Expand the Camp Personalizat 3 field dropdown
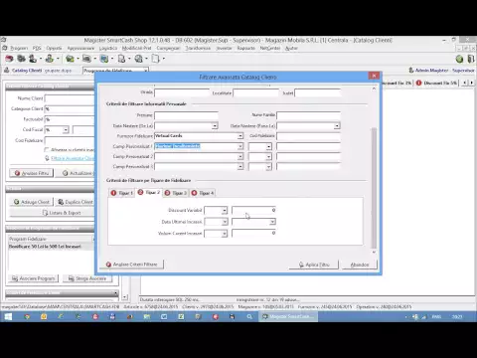Image resolution: width=477 pixels, height=358 pixels. (239, 166)
